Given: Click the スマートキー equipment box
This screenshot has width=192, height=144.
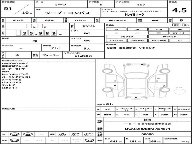Looking at the screenshot, I should (180, 33).
